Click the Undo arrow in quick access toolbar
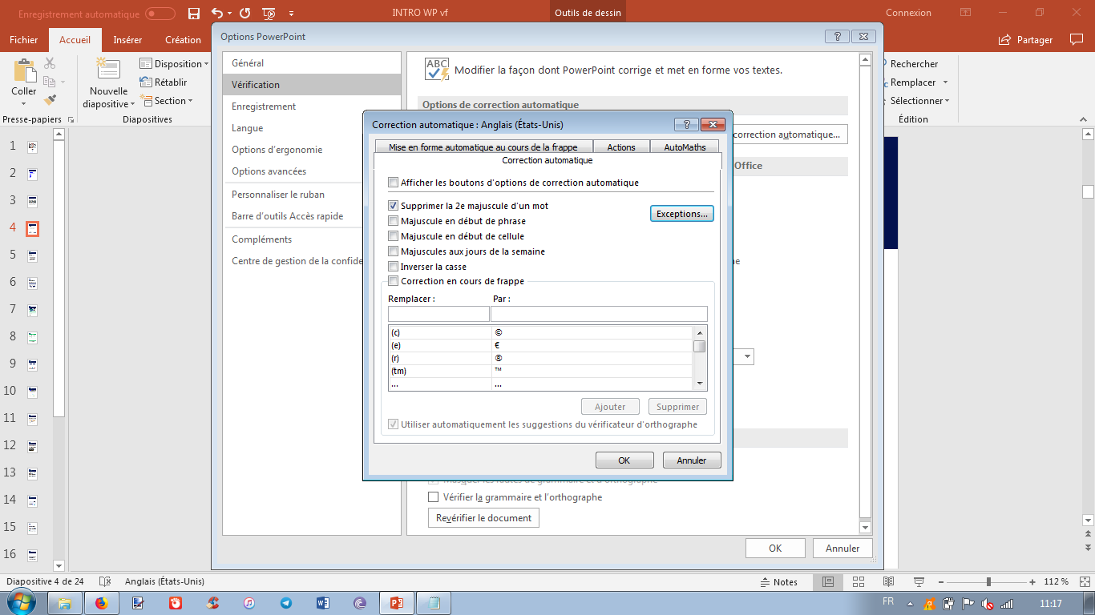 [216, 14]
